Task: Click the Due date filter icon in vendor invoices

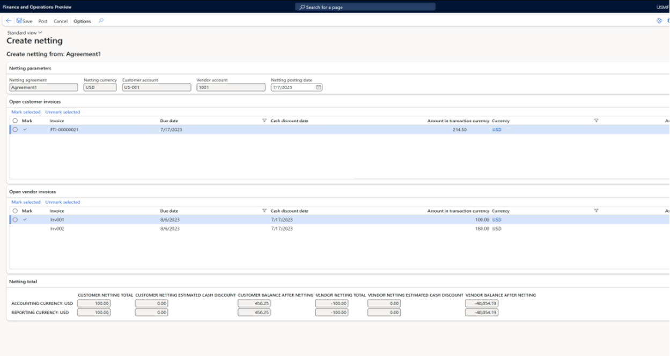Action: click(264, 211)
